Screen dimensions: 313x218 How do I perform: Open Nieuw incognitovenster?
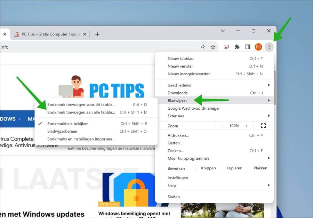(214, 74)
